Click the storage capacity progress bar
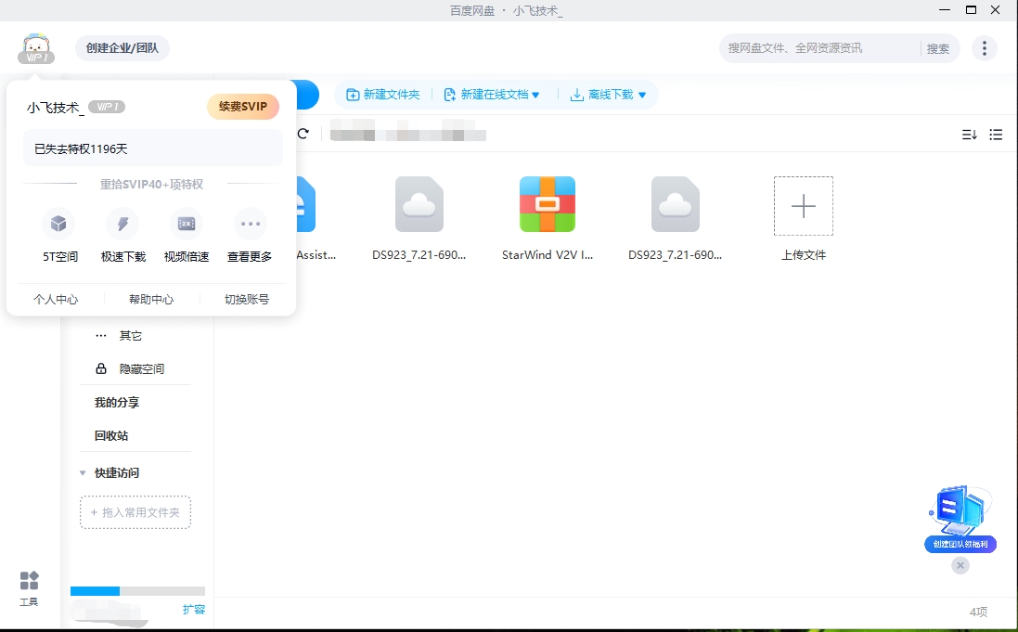 coord(137,591)
